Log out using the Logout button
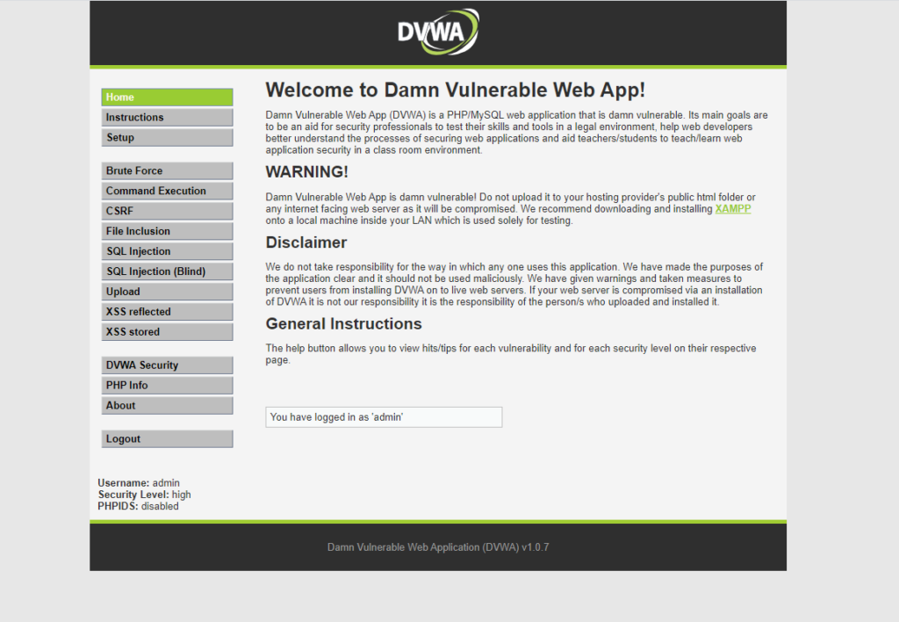Viewport: 899px width, 622px height. (167, 438)
